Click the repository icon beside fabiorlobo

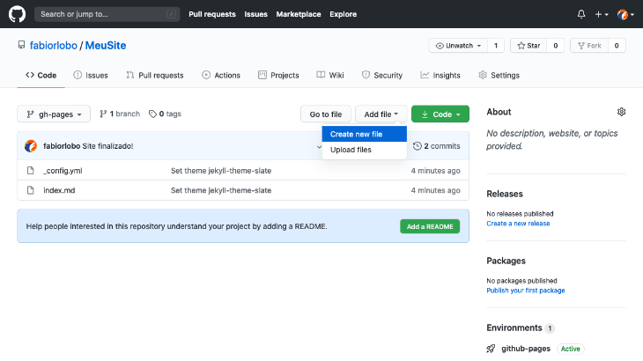21,45
